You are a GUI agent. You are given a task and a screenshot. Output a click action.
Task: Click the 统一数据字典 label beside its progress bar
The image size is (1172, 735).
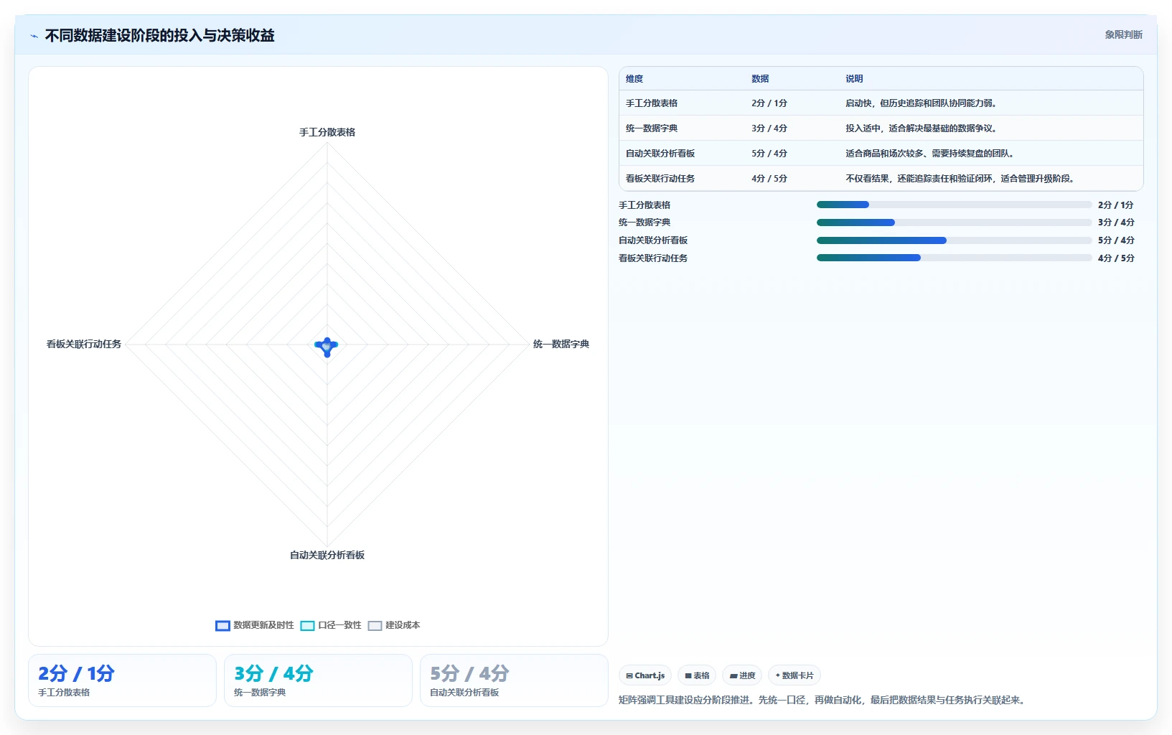[644, 223]
